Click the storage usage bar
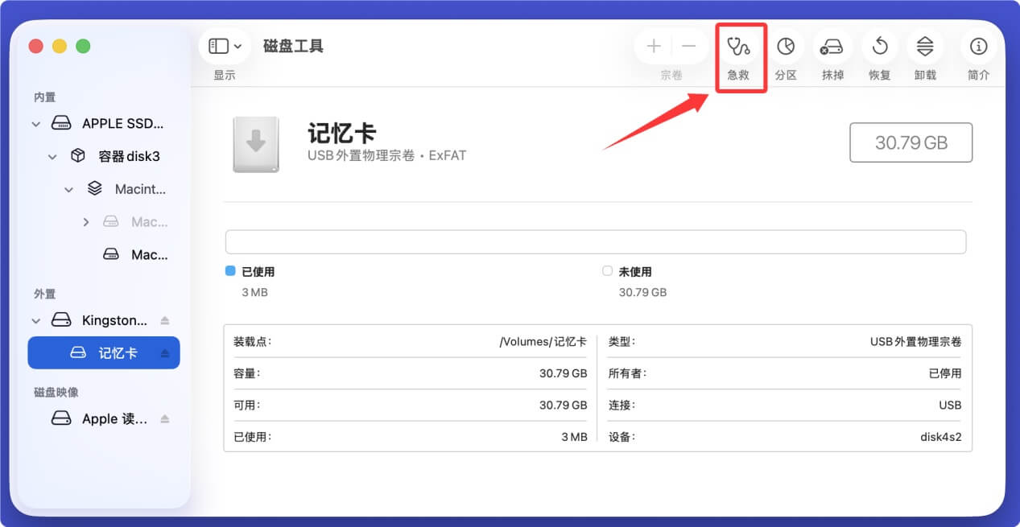Viewport: 1020px width, 527px height. [x=596, y=241]
